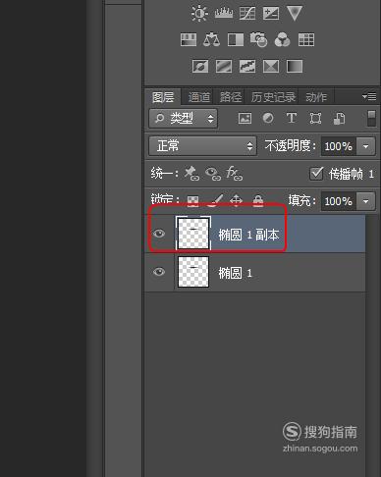Add an Invert adjustment layer
The height and width of the screenshot is (477, 381).
click(200, 67)
